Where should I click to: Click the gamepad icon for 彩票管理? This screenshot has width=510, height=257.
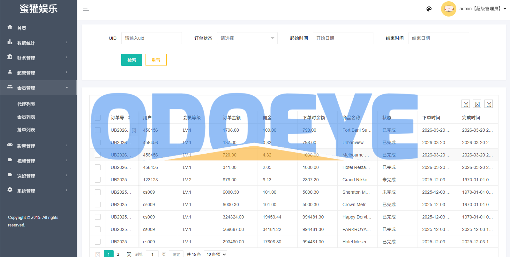point(10,145)
